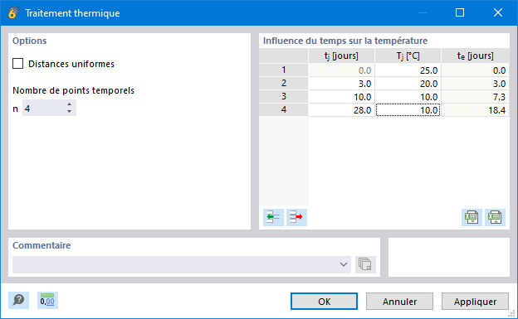Click the n value field showing 4

[x=44, y=109]
